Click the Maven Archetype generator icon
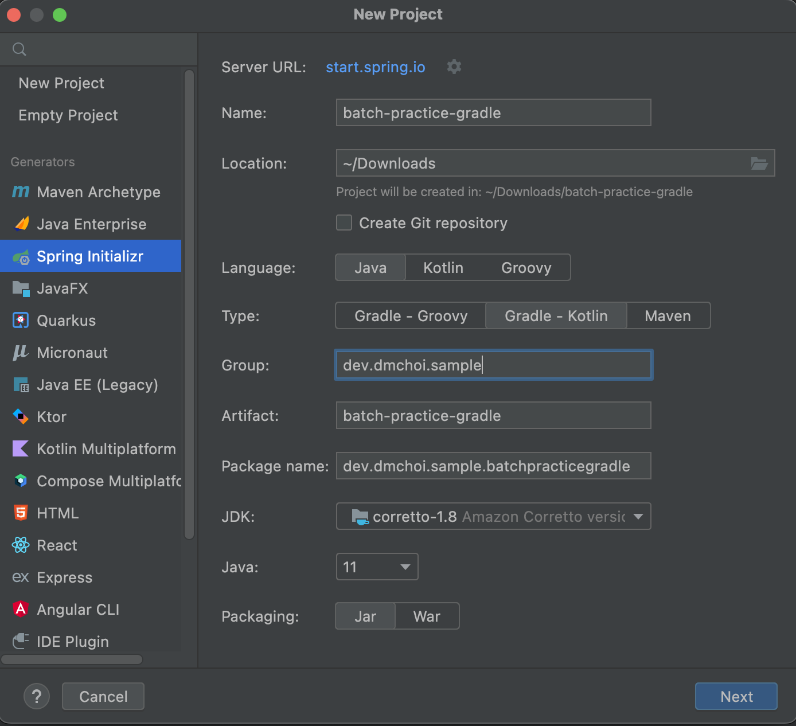This screenshot has width=796, height=726. [x=21, y=192]
